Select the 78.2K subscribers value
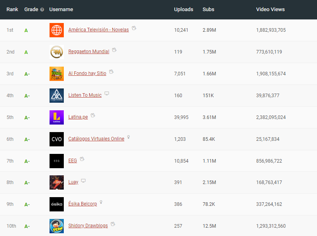Screen dimensions: 317x236 209,204
